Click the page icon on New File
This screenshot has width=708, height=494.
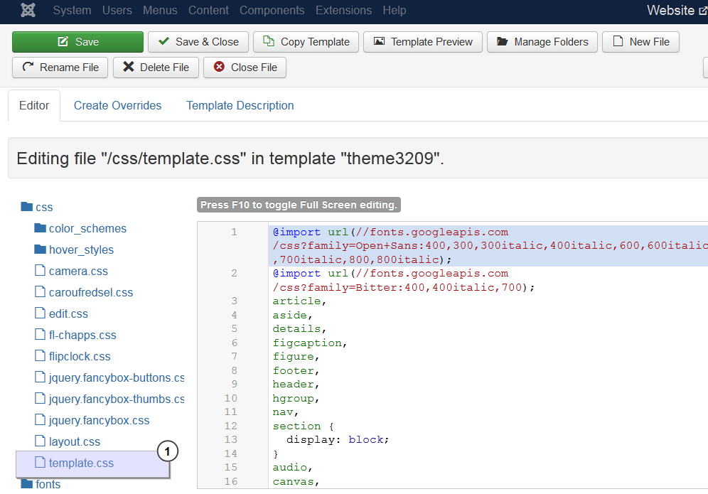pos(618,41)
